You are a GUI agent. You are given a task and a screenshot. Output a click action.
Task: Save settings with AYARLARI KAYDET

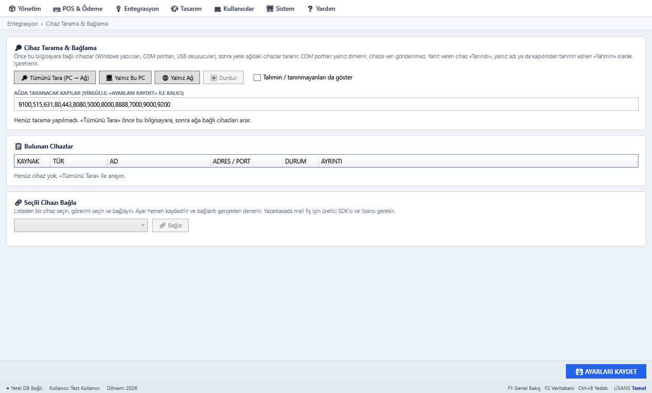[x=606, y=371]
